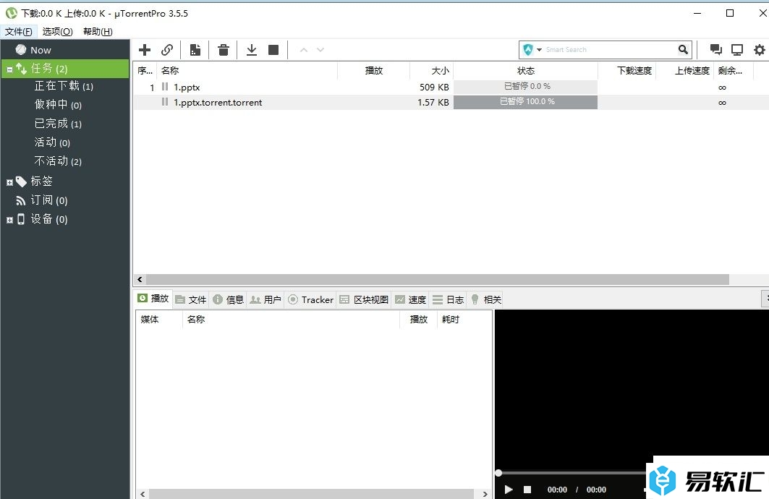
Task: Show 已完成 (1) torrents
Action: click(x=58, y=124)
